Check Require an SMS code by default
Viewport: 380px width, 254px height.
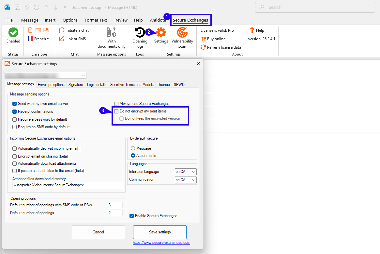point(15,127)
